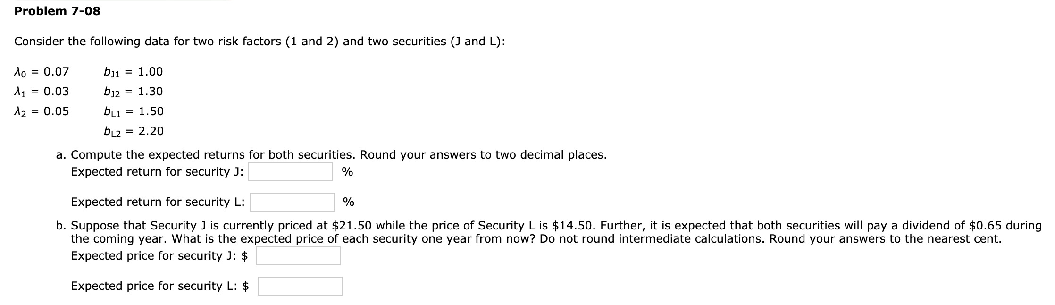Select the bL1 = 1.50 value
Viewport: 1055px width, 305px height.
click(134, 111)
